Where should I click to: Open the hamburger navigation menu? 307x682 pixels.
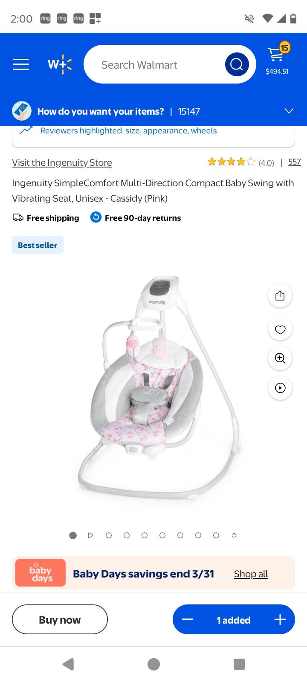point(21,64)
